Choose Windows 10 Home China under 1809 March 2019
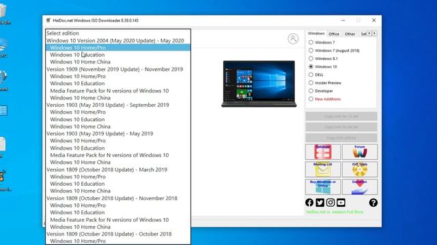 118,191
